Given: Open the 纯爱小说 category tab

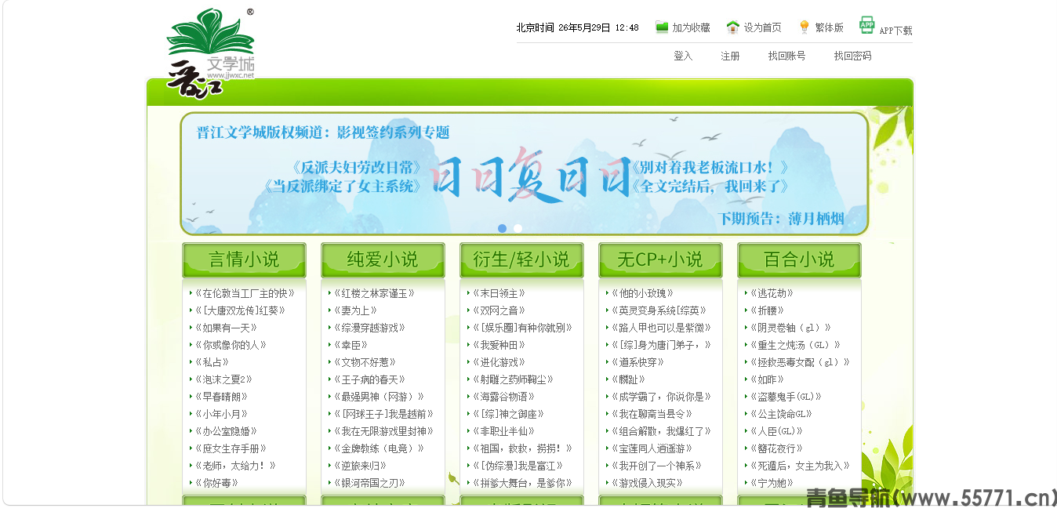Looking at the screenshot, I should 383,259.
